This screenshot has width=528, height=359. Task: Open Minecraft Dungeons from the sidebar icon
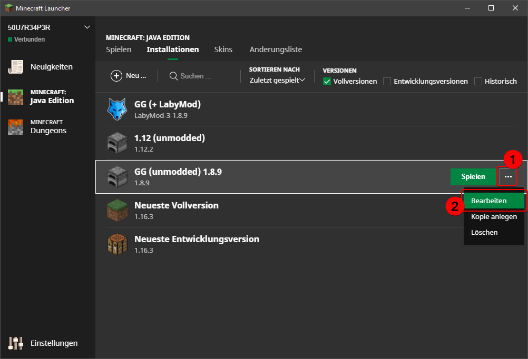(15, 127)
